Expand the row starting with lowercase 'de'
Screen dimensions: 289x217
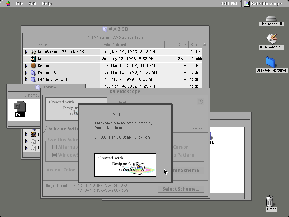pos(26,141)
